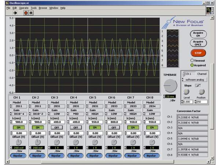Open the Operate menu
The height and width of the screenshot is (165, 220).
point(23,8)
